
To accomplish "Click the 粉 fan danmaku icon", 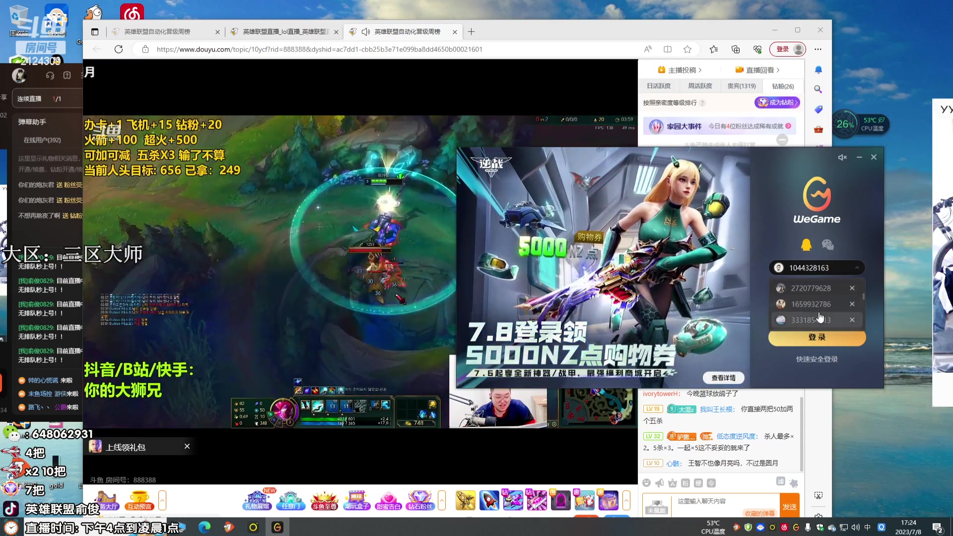I will 685,483.
